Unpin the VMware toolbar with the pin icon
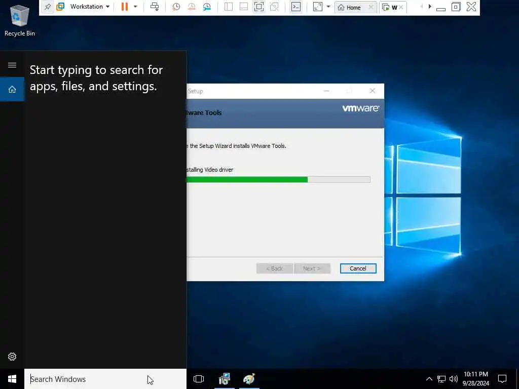519x389 pixels. 48,7
